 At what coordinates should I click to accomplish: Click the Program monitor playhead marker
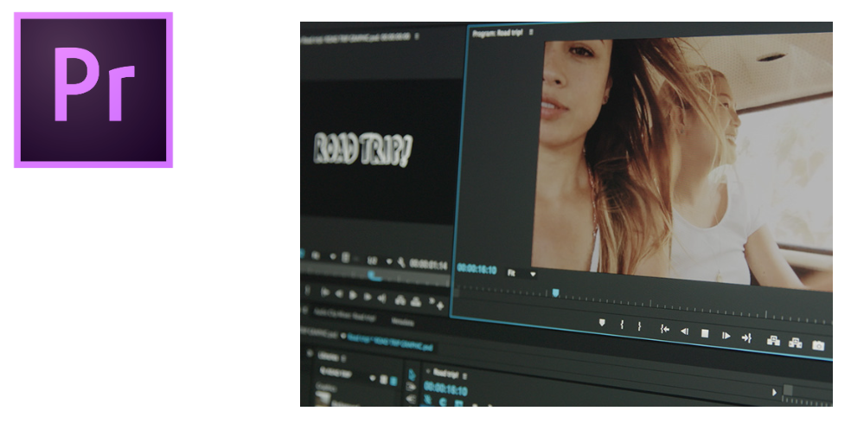[555, 293]
